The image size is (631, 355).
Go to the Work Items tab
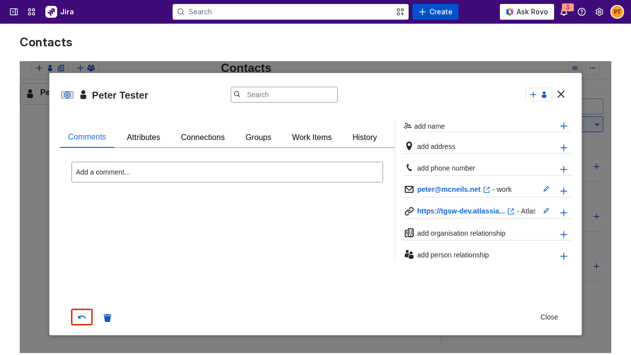click(312, 138)
